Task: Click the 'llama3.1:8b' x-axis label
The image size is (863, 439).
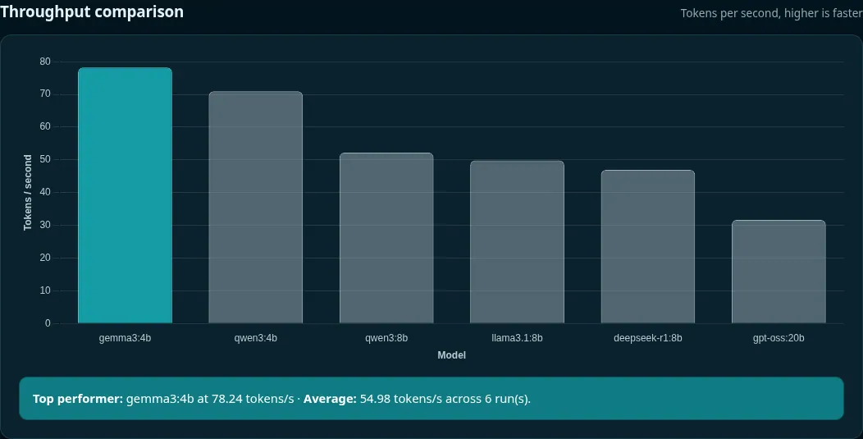Action: click(x=517, y=338)
